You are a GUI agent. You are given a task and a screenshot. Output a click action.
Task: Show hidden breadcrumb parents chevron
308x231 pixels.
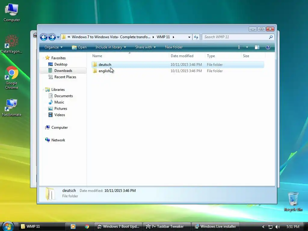[69, 37]
